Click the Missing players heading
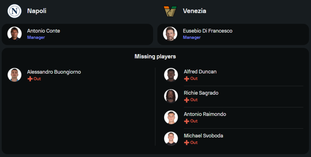The height and width of the screenshot is (157, 311). tap(155, 56)
